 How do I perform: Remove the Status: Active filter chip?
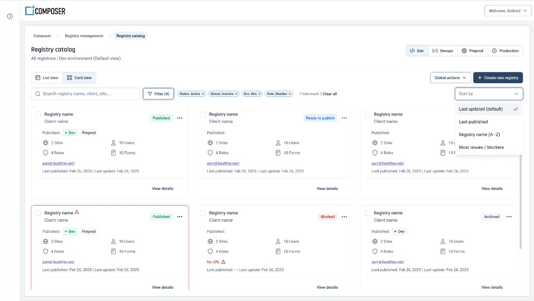203,94
